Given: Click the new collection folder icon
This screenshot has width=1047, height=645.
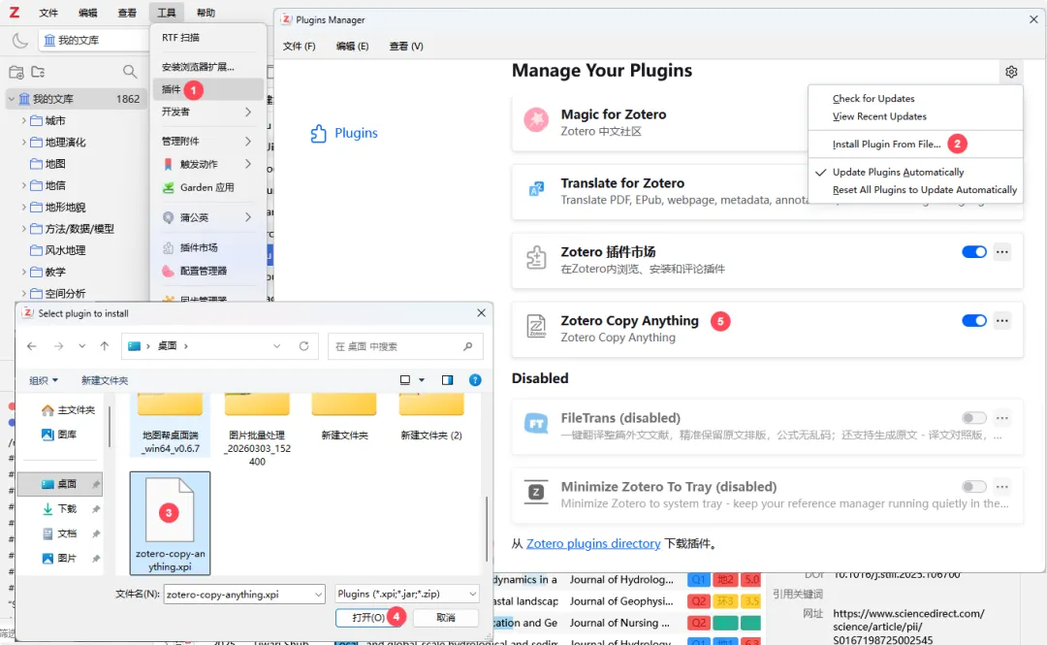Looking at the screenshot, I should (16, 72).
